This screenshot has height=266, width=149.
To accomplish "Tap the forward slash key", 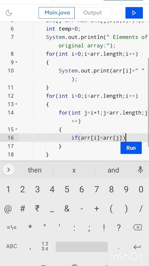I will (x=141, y=209).
